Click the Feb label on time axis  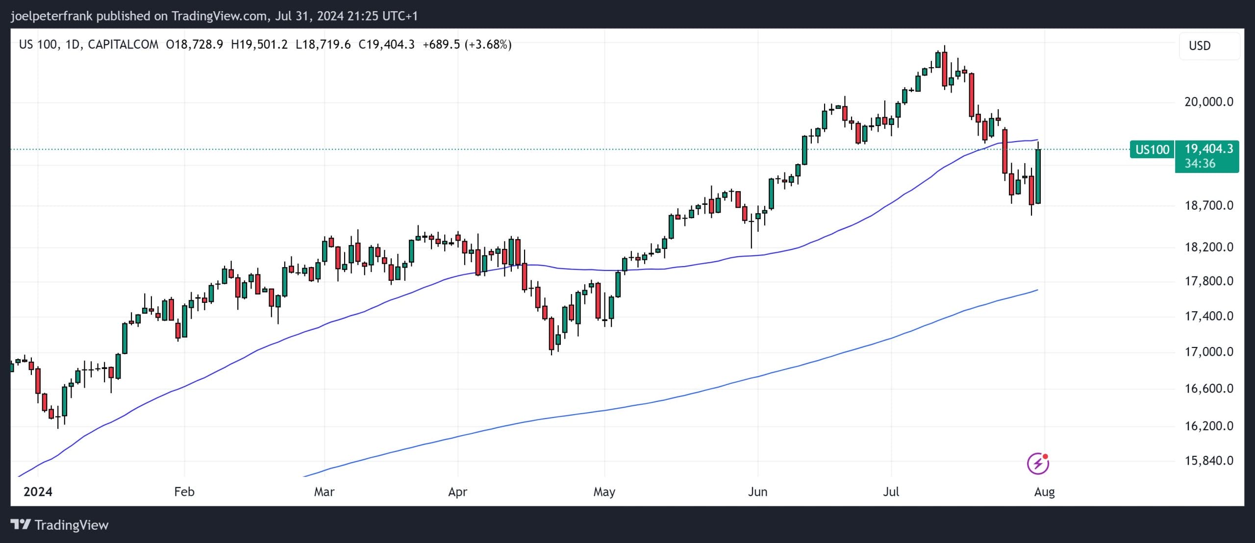184,492
